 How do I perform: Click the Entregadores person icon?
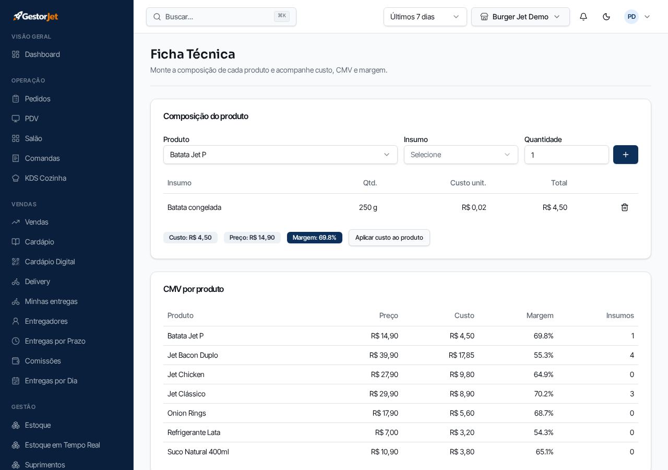pyautogui.click(x=16, y=321)
